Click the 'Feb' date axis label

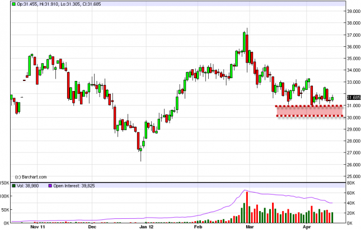pos(198,227)
